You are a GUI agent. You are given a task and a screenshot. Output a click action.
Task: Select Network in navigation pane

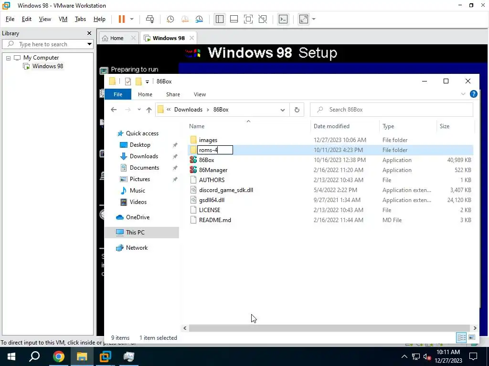click(137, 248)
